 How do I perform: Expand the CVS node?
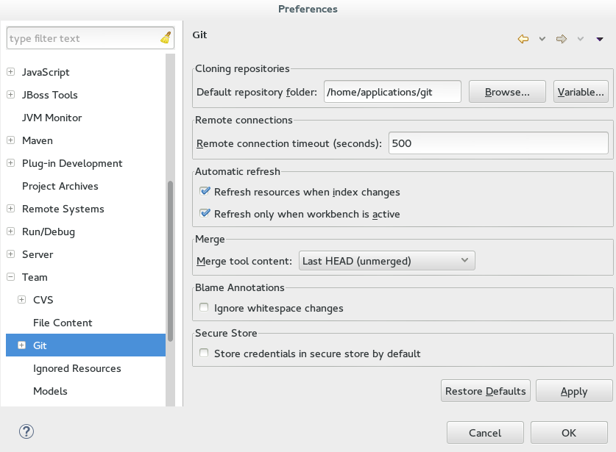point(22,299)
